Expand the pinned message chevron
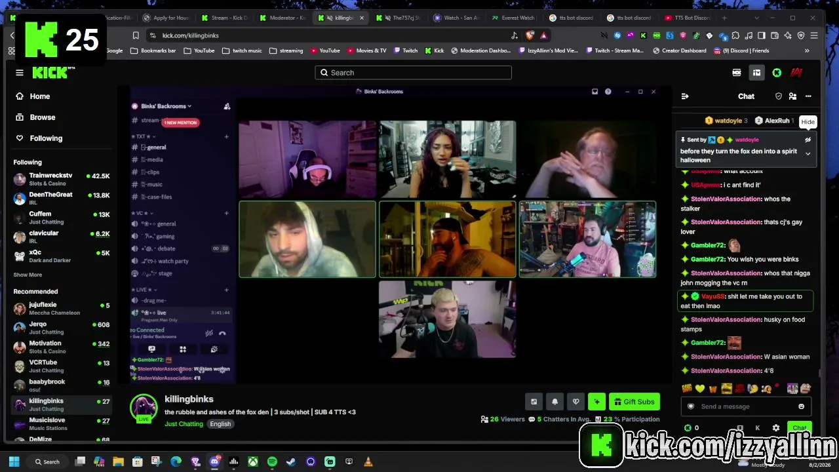This screenshot has width=839, height=472. 808,153
